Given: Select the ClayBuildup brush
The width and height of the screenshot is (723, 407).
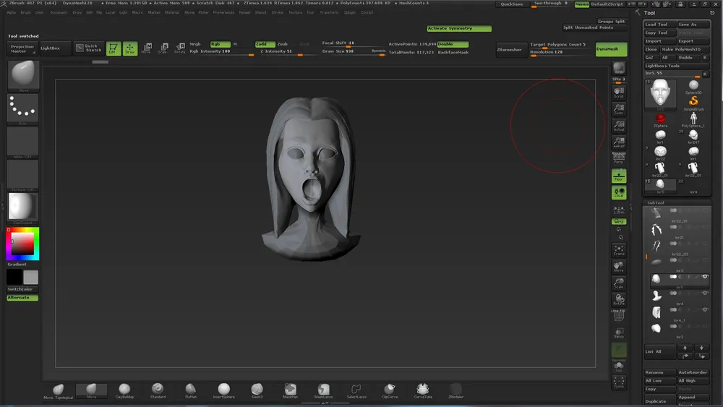Looking at the screenshot, I should tap(124, 390).
